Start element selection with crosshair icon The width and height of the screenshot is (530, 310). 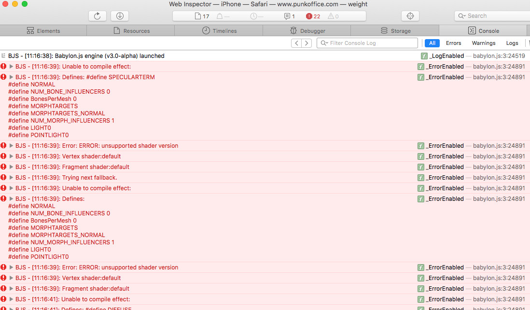410,16
